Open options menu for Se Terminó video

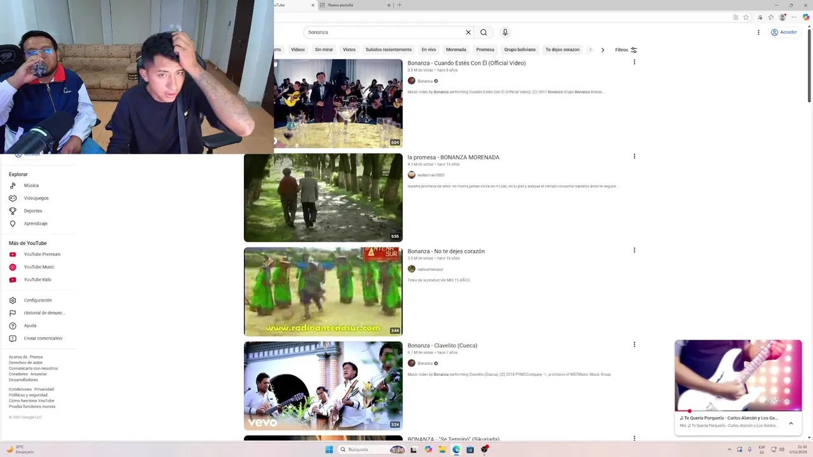634,438
